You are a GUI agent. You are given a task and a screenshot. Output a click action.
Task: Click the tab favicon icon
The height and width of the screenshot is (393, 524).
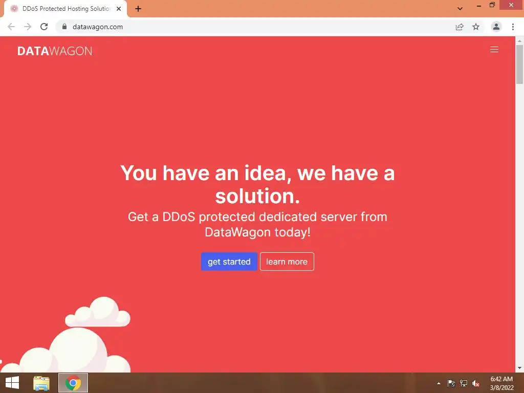[14, 9]
